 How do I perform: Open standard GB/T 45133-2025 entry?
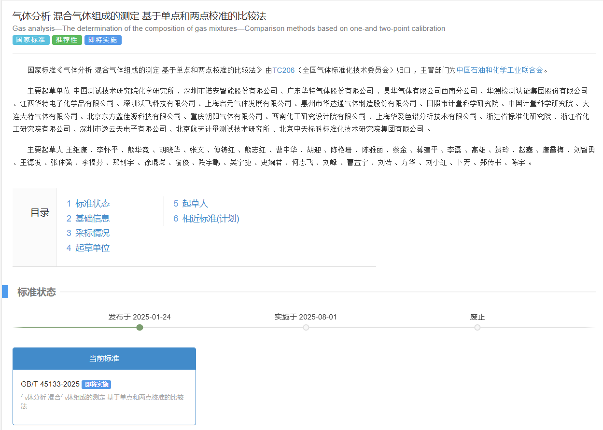pos(50,385)
